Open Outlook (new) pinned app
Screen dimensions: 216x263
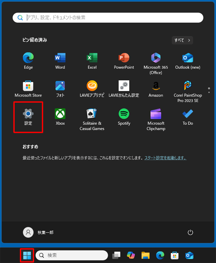[x=187, y=61]
